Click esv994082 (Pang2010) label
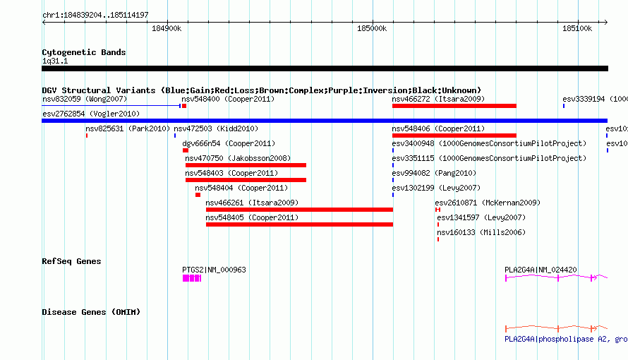 434,173
